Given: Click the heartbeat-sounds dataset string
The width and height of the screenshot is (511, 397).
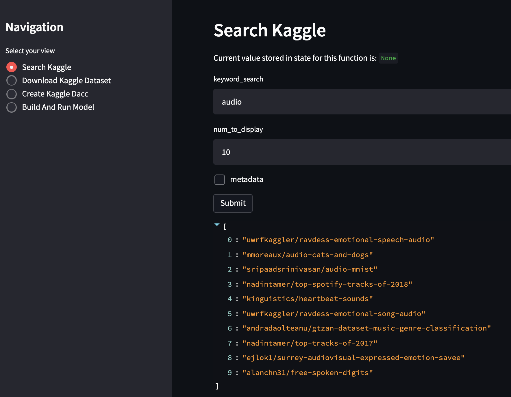Looking at the screenshot, I should [x=308, y=299].
